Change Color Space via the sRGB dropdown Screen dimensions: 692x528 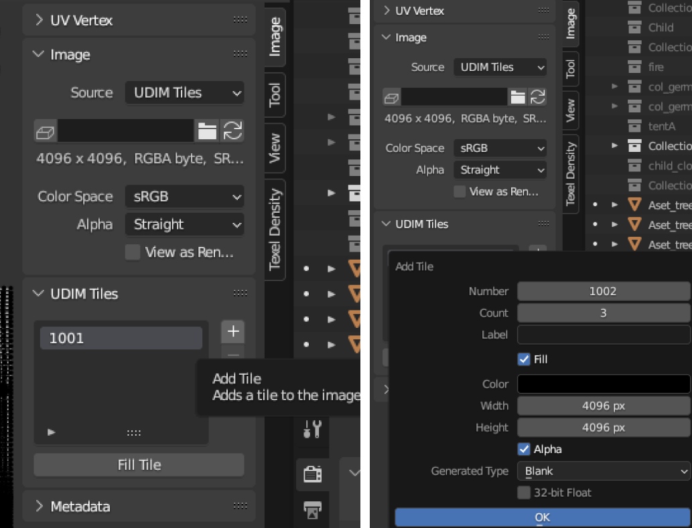(184, 196)
